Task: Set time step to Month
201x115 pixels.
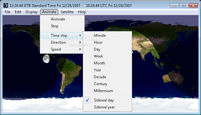Action: [107, 63]
